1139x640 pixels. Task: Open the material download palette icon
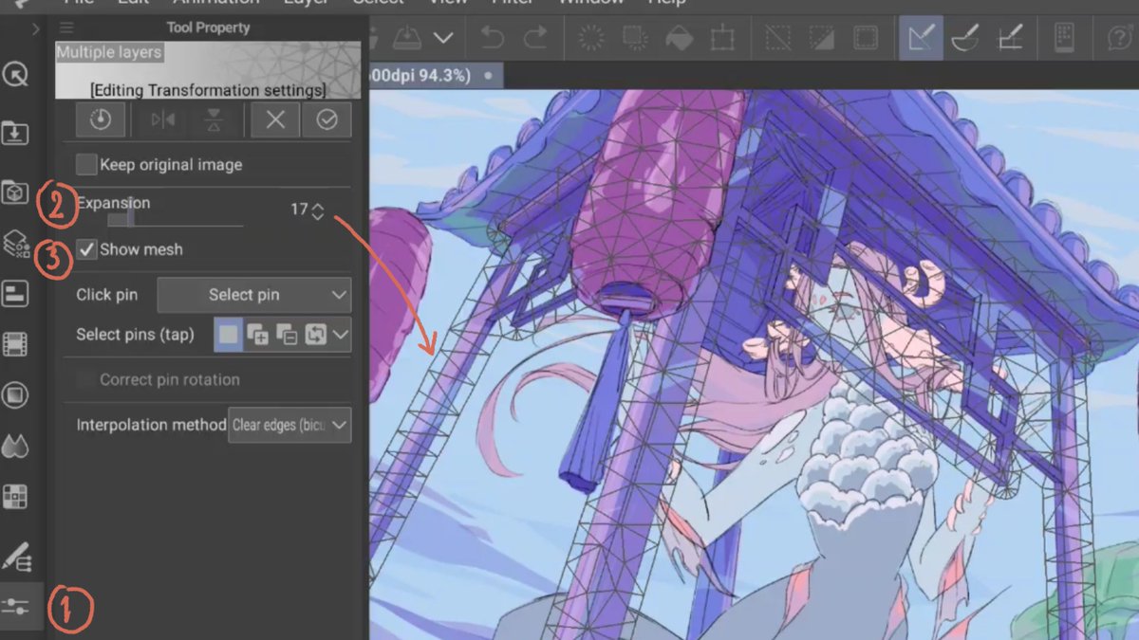[x=15, y=133]
